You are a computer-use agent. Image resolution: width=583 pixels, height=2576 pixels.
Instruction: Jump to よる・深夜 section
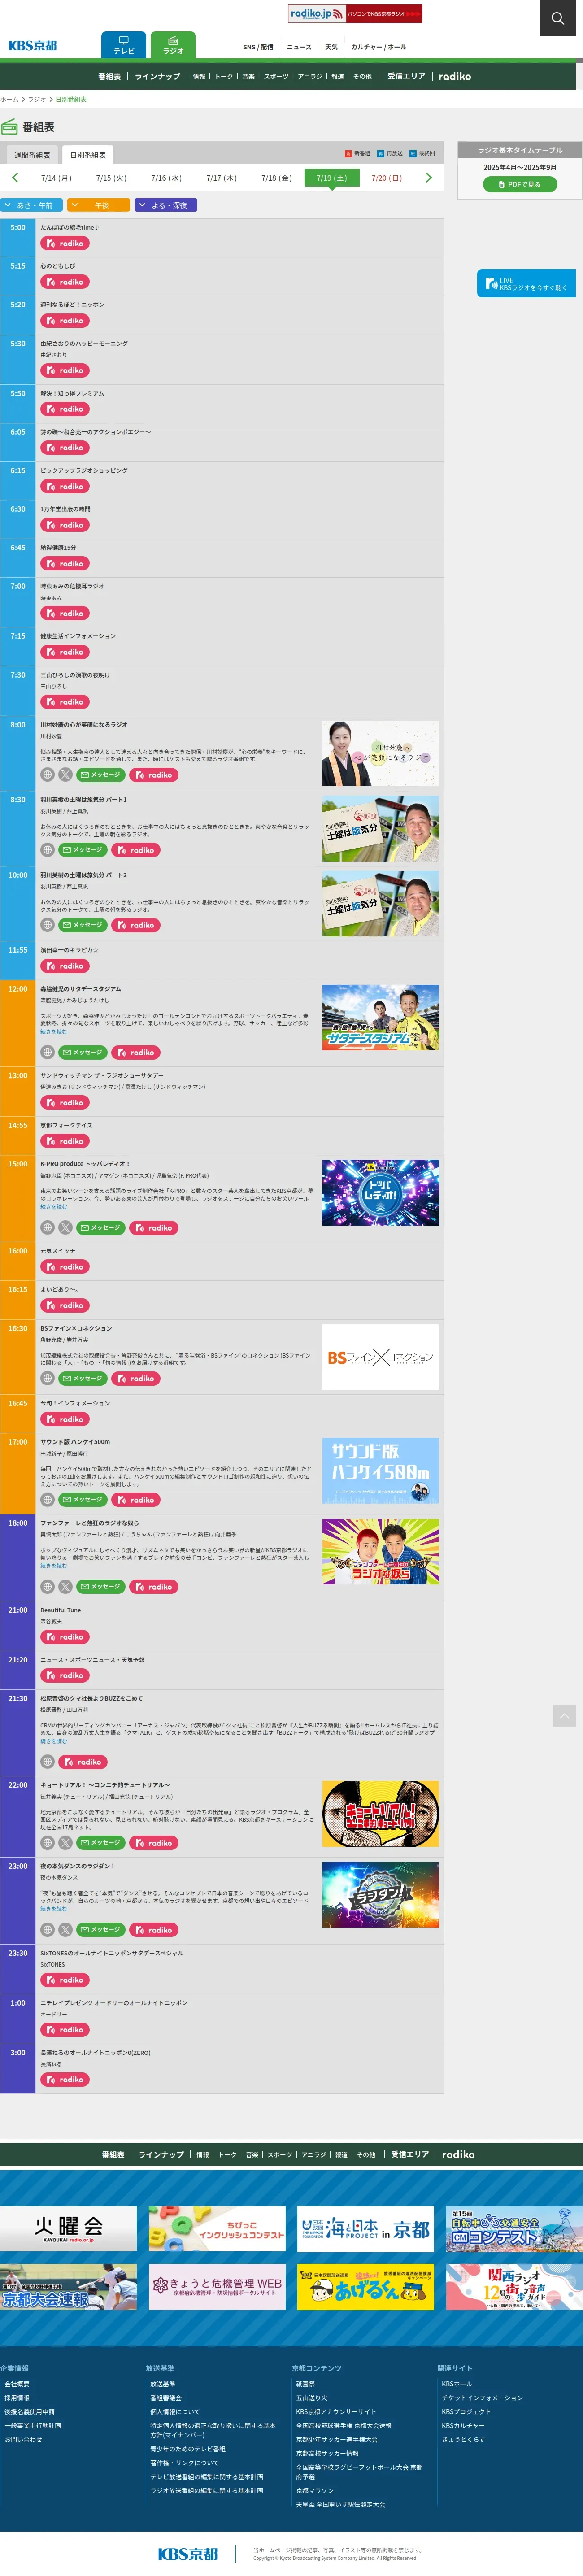(x=165, y=205)
